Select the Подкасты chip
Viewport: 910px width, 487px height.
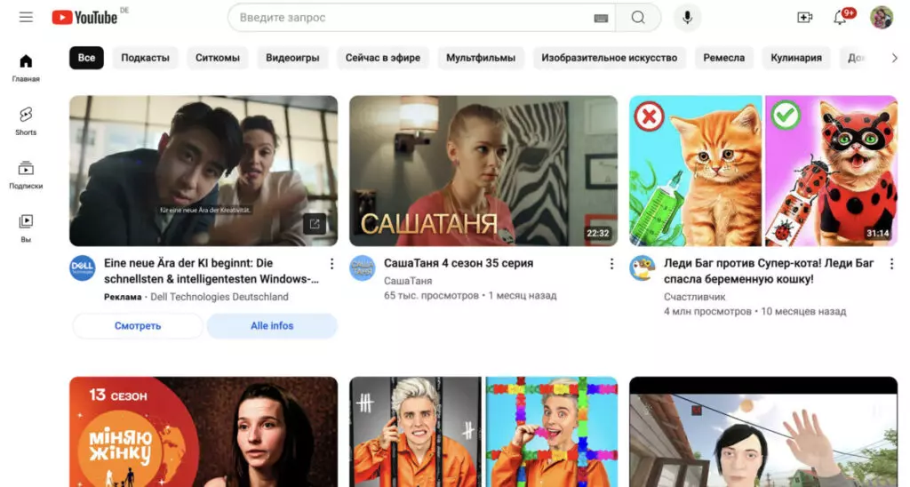tap(145, 58)
